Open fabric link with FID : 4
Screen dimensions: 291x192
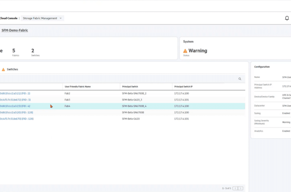click(x=15, y=106)
